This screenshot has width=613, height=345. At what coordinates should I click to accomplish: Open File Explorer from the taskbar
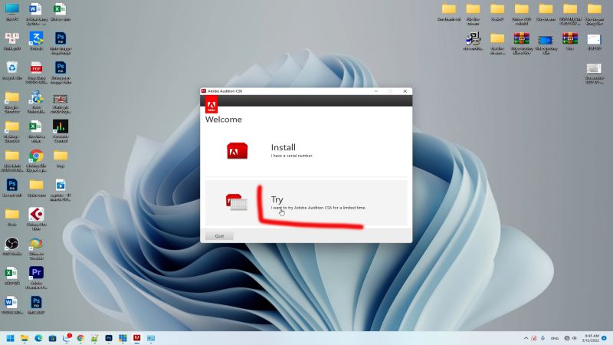pos(25,337)
